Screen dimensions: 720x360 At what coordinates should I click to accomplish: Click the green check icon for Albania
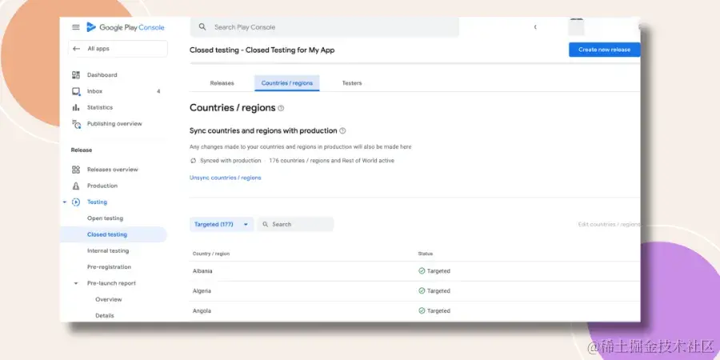(x=422, y=271)
